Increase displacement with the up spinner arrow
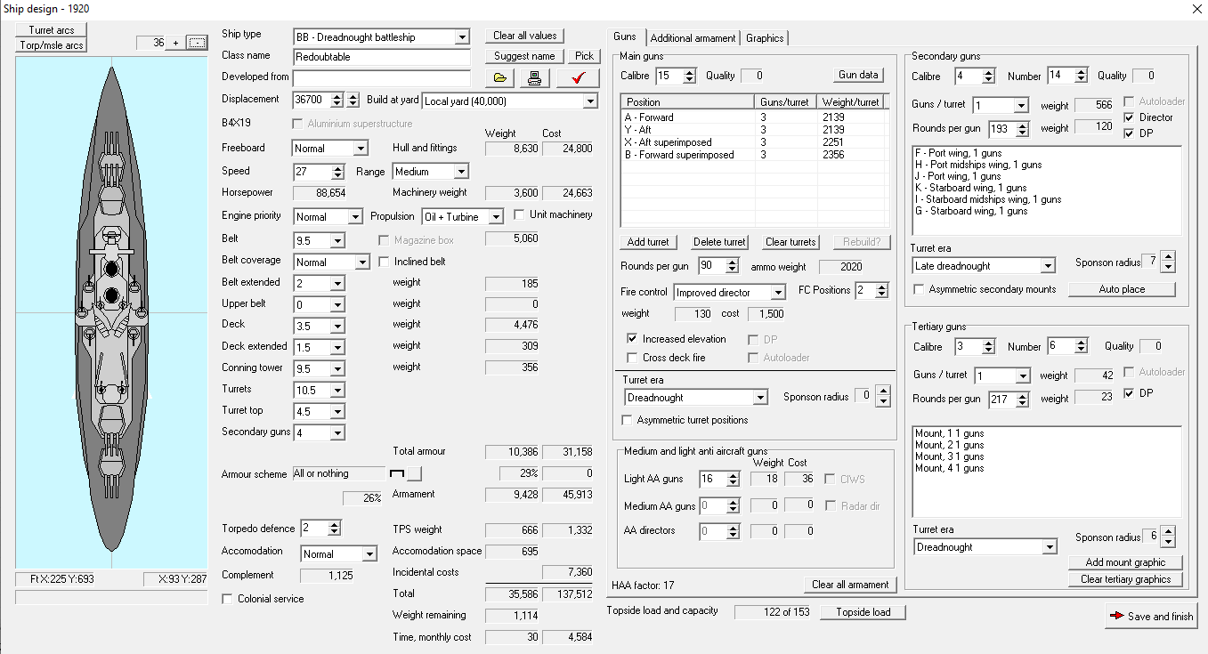 point(338,96)
